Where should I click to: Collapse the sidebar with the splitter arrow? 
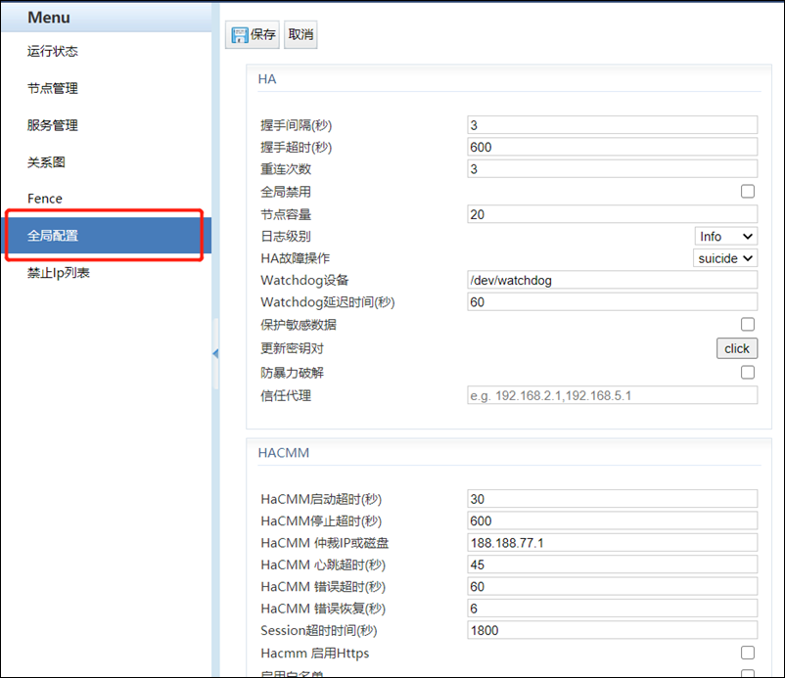[215, 353]
